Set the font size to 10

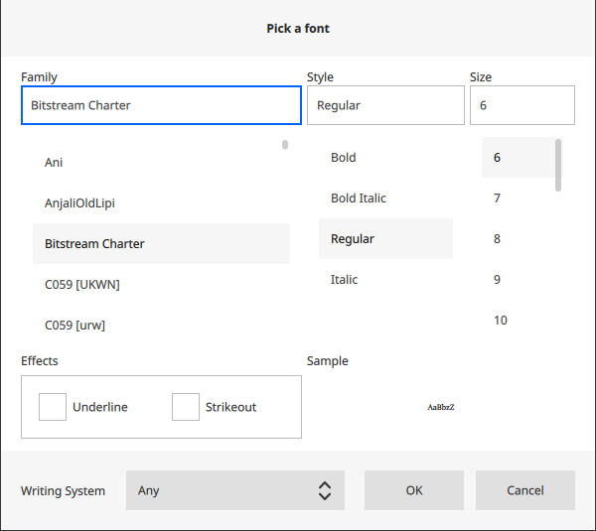click(x=500, y=320)
